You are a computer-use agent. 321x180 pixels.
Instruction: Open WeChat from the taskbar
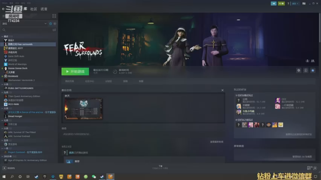point(94,176)
